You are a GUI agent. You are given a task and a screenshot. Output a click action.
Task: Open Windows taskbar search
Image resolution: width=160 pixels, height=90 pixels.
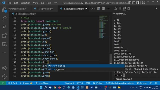coord(45,87)
